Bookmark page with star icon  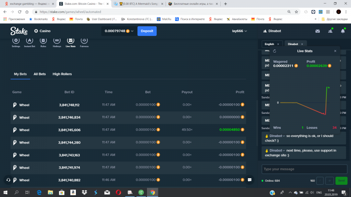click(x=297, y=12)
